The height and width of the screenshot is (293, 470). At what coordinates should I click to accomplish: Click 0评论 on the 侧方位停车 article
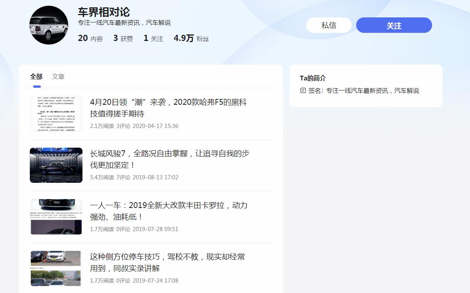(124, 281)
